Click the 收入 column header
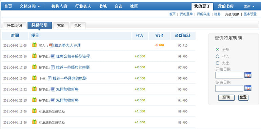261x129 pixels. [140, 35]
